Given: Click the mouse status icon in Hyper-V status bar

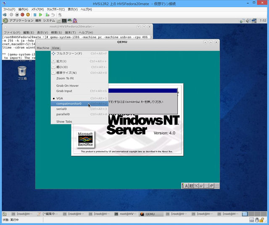Looking at the screenshot, I should (257, 220).
